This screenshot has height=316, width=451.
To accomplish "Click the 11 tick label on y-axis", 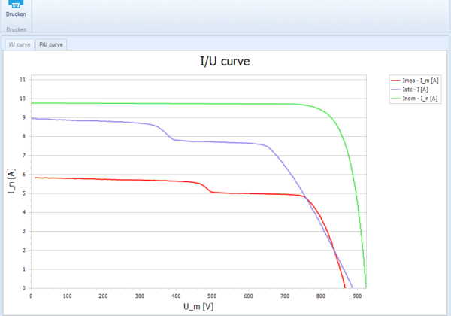I will click(23, 80).
